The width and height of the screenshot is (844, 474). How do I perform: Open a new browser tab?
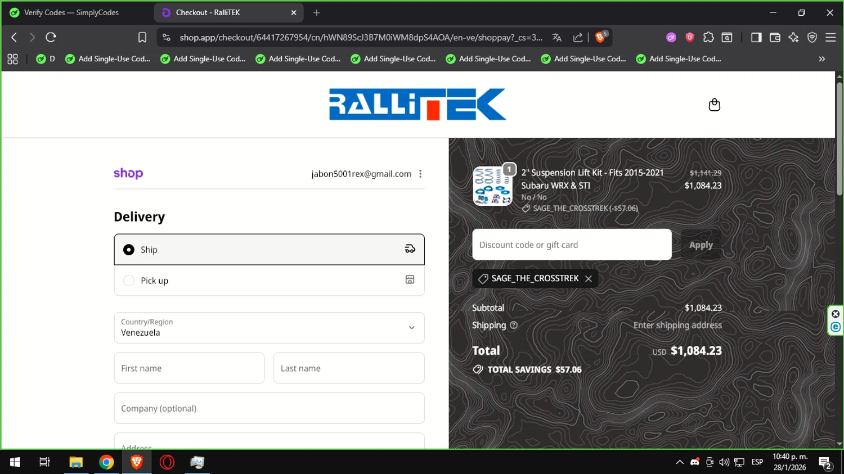[x=316, y=12]
